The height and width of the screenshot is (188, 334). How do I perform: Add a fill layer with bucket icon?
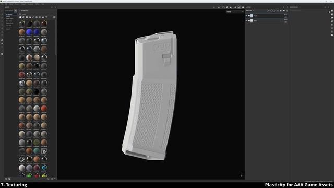coord(278,10)
